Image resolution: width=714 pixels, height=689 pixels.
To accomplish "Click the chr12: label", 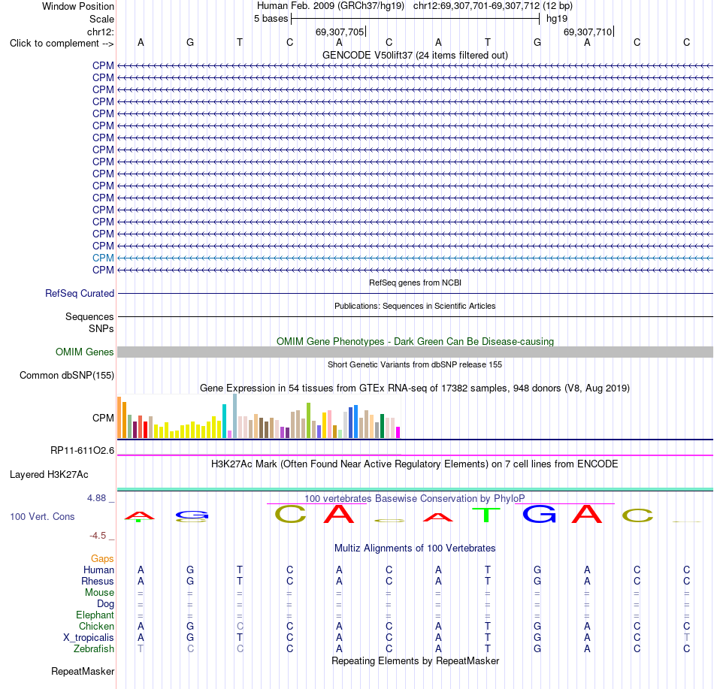I will (x=100, y=32).
